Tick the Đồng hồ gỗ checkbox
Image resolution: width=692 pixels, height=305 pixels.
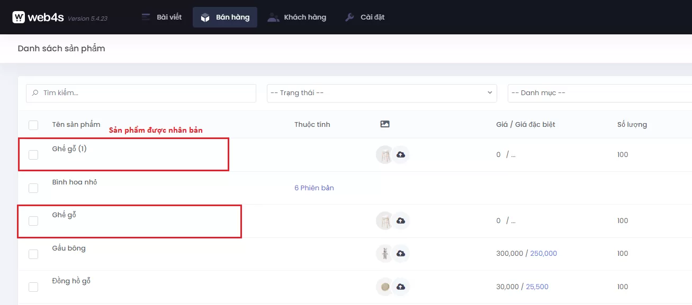33,287
